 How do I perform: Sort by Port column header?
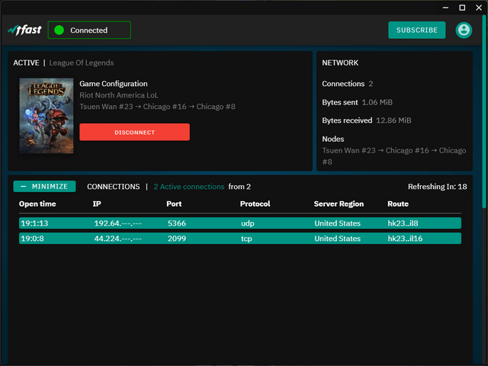click(x=174, y=204)
